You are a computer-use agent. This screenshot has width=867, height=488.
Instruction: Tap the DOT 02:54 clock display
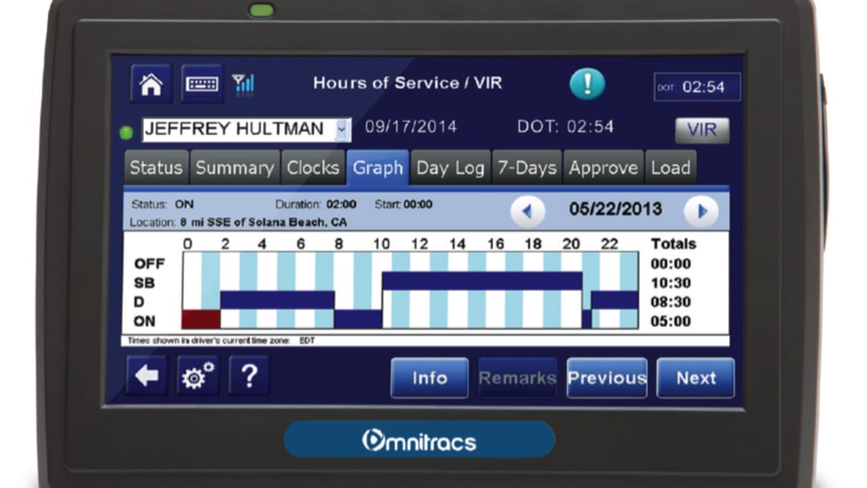click(x=697, y=87)
